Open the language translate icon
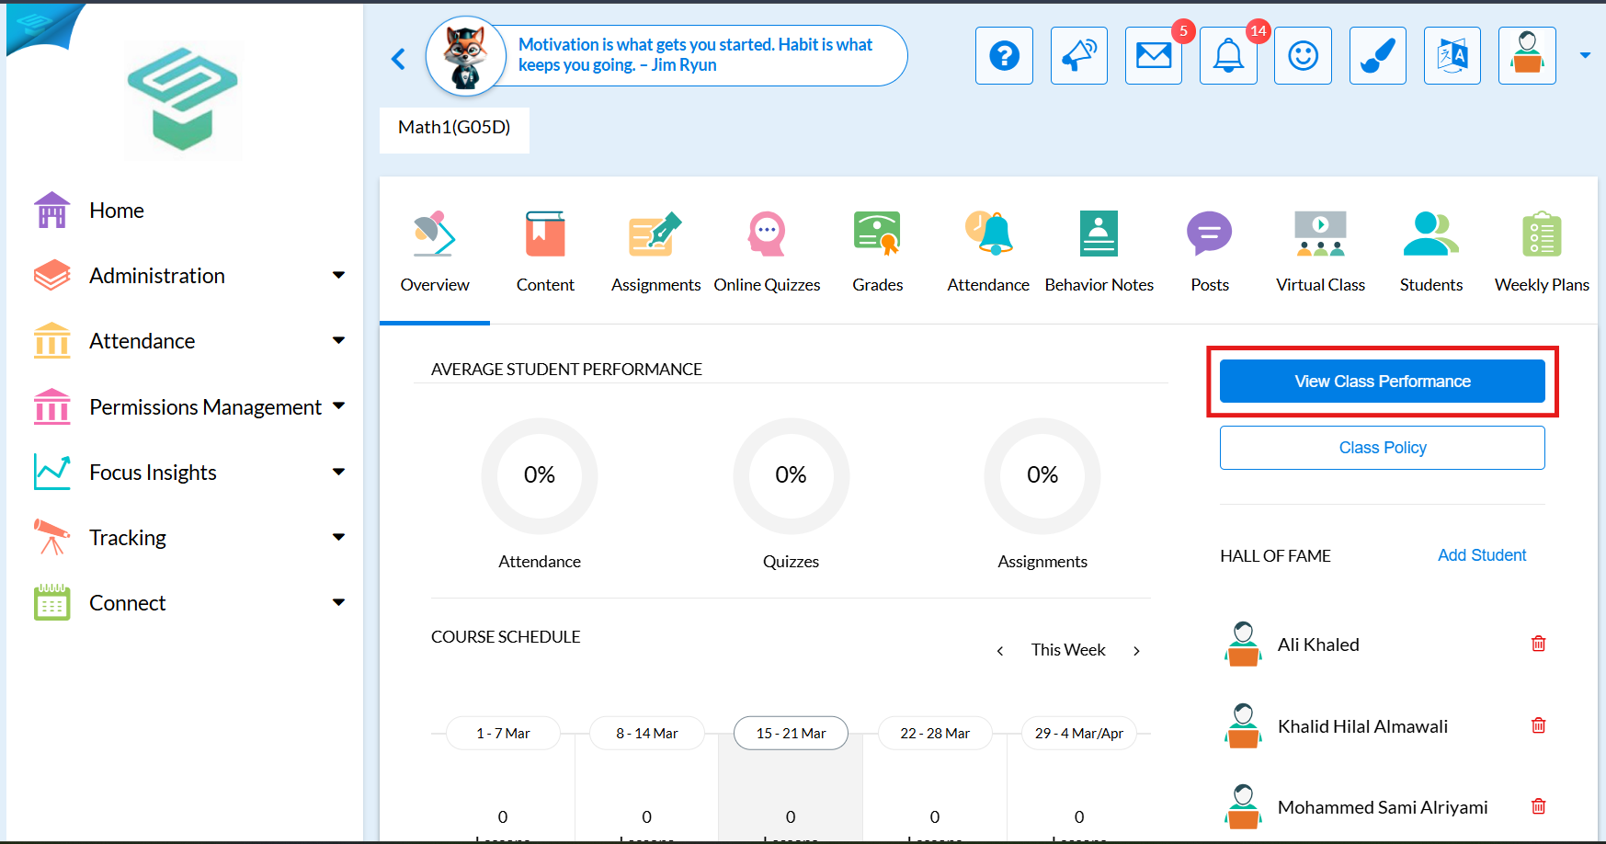1606x844 pixels. (x=1452, y=56)
